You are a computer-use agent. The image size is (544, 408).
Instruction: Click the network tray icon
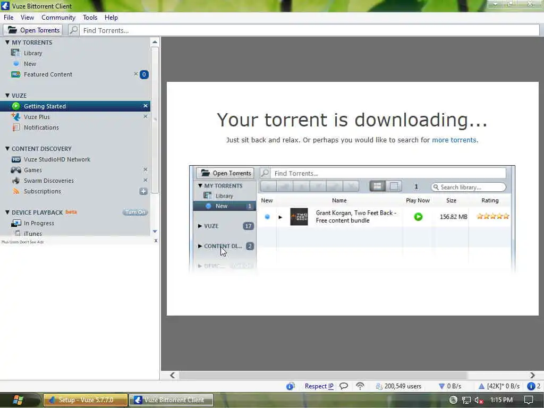pyautogui.click(x=466, y=400)
